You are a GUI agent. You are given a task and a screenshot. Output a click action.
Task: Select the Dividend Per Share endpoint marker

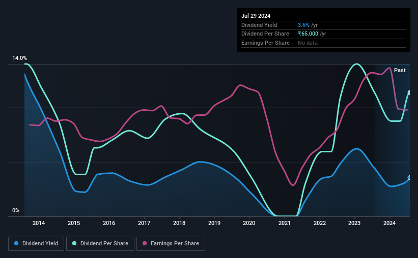point(409,92)
